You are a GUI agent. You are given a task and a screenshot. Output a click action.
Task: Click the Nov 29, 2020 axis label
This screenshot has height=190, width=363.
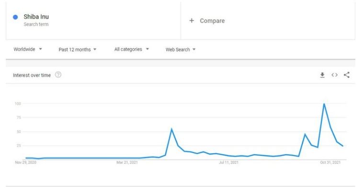25,162
